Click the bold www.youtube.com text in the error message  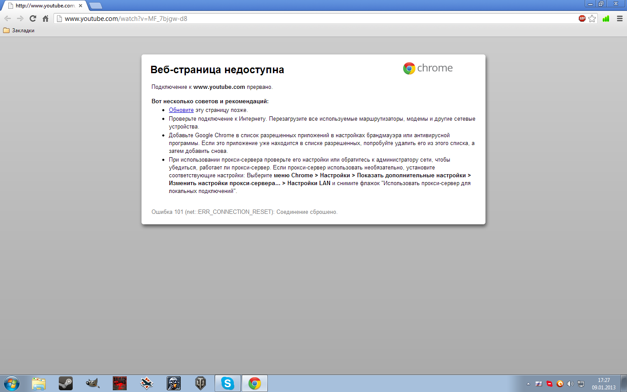[x=219, y=87]
